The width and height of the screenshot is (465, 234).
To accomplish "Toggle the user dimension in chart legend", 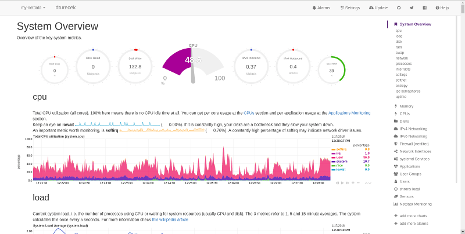I will pyautogui.click(x=339, y=157).
